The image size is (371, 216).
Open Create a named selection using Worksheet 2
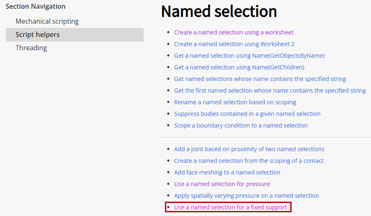coord(234,44)
